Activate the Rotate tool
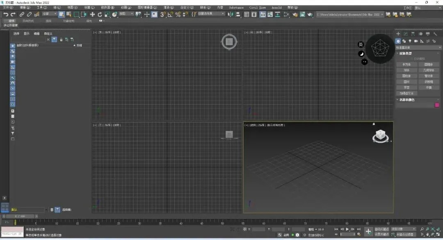This screenshot has width=443, height=240. [x=100, y=14]
